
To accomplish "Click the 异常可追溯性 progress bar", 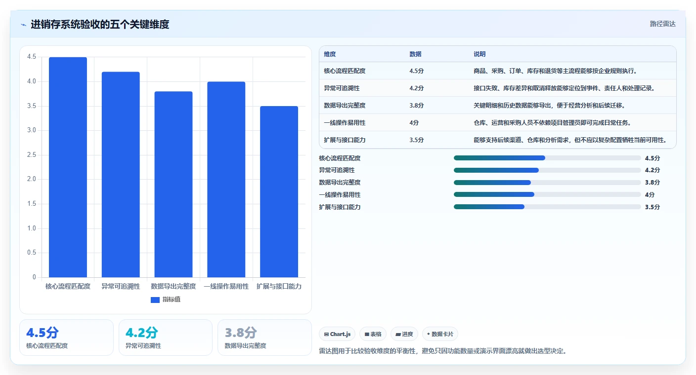I will (547, 170).
